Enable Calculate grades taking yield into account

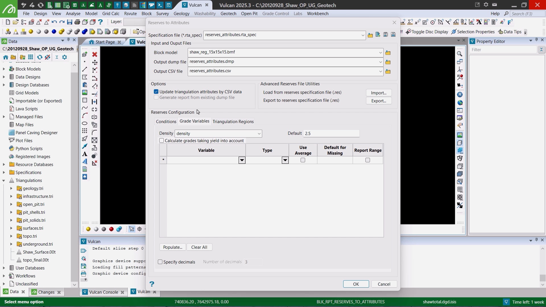pos(162,140)
